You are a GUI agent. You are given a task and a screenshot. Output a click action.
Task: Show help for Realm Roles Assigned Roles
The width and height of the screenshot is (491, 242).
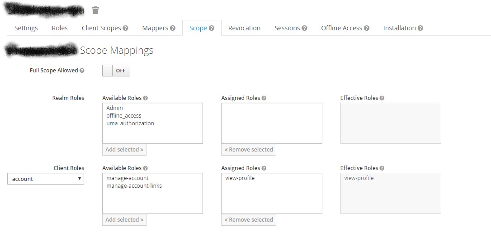264,98
